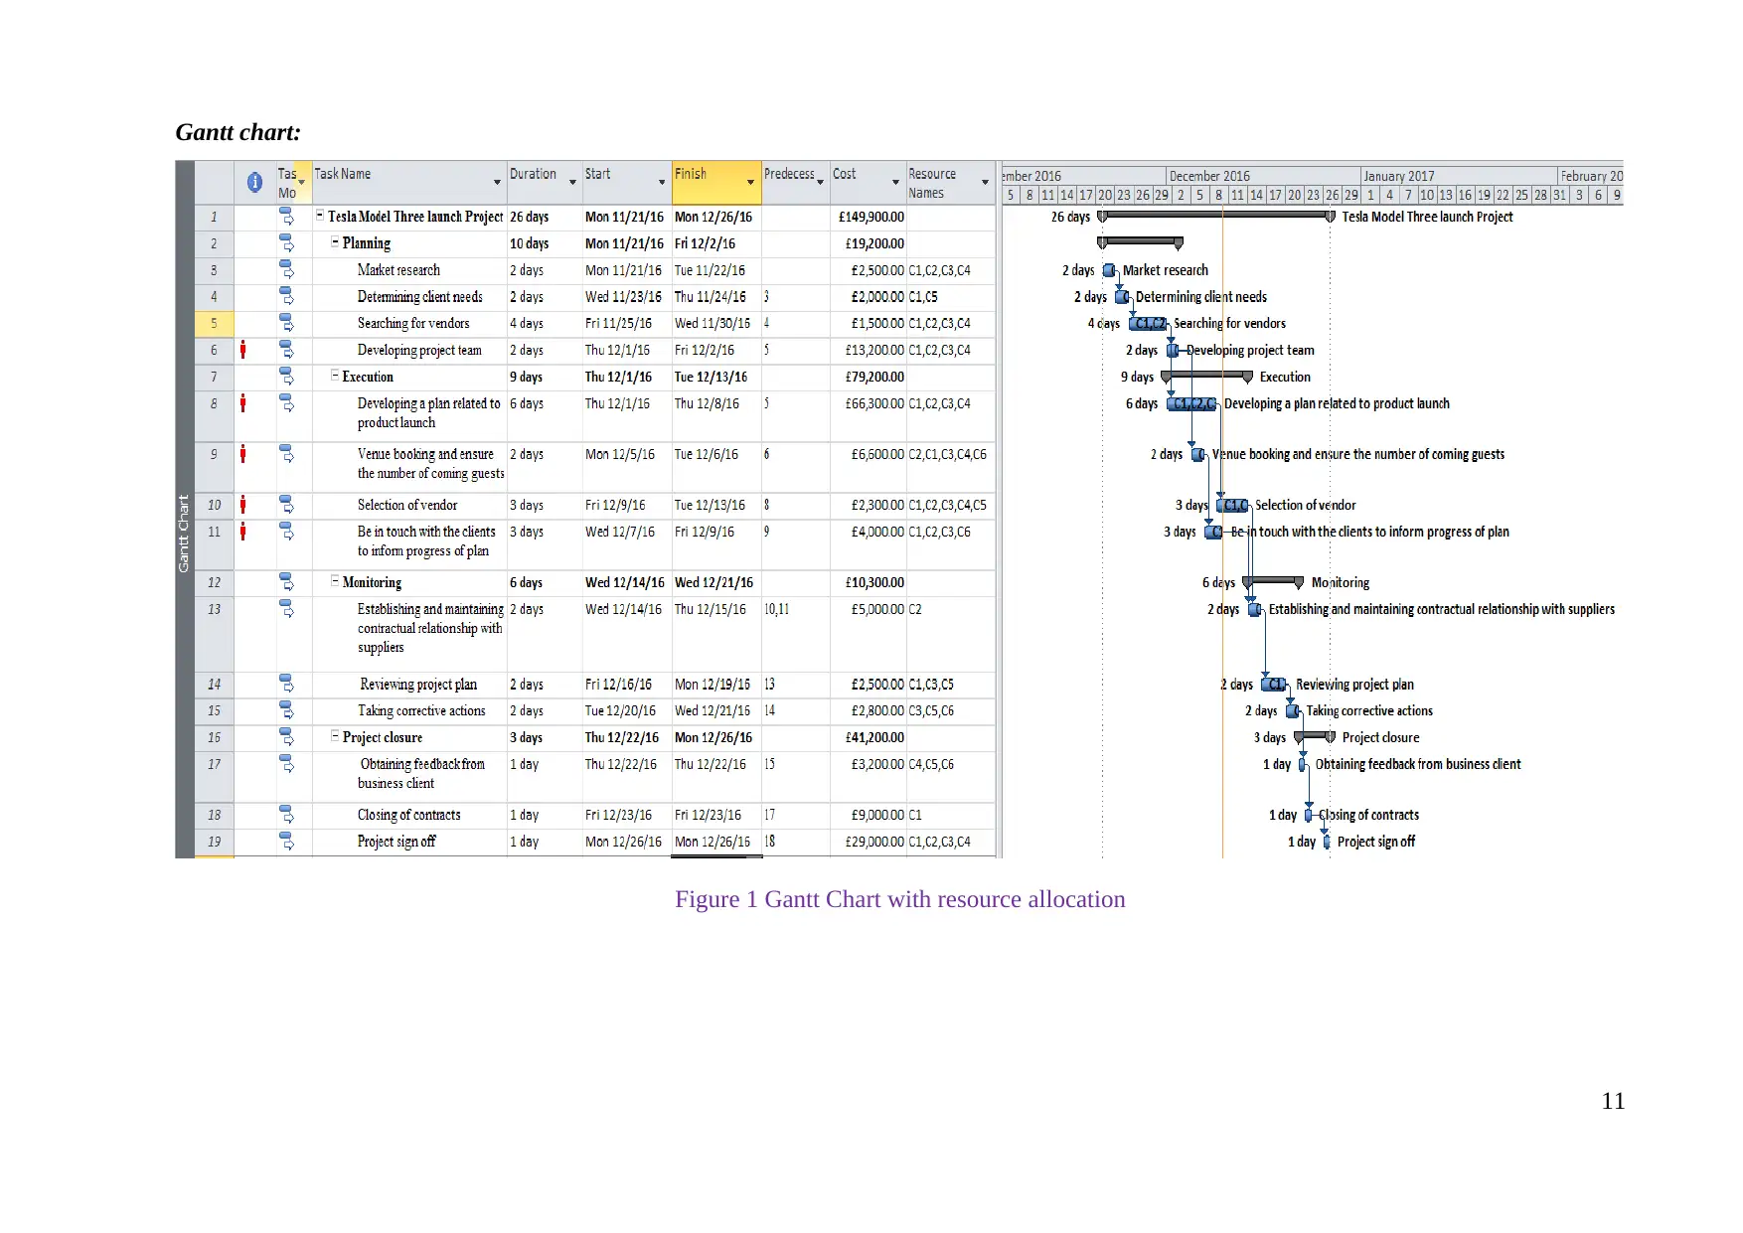Click task mode icon for row 1

[x=286, y=217]
